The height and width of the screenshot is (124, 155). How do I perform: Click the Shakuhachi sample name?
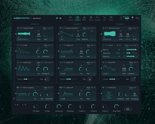pyautogui.click(x=107, y=39)
